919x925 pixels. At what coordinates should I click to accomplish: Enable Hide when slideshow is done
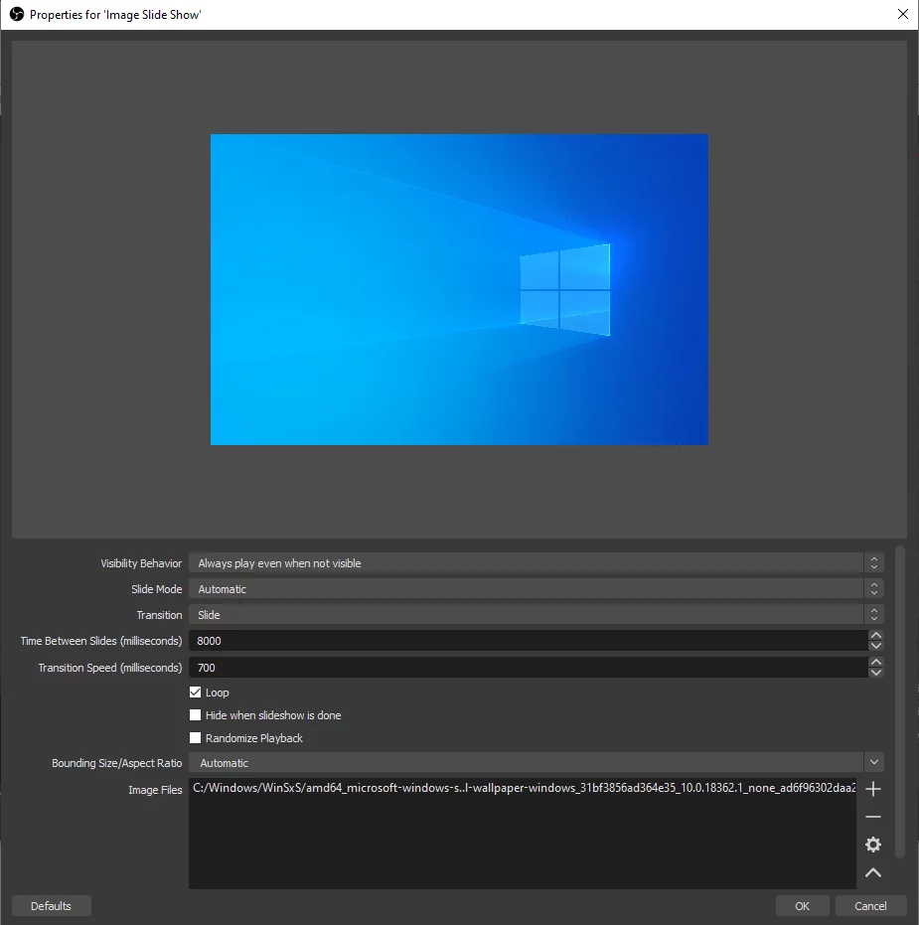(196, 715)
